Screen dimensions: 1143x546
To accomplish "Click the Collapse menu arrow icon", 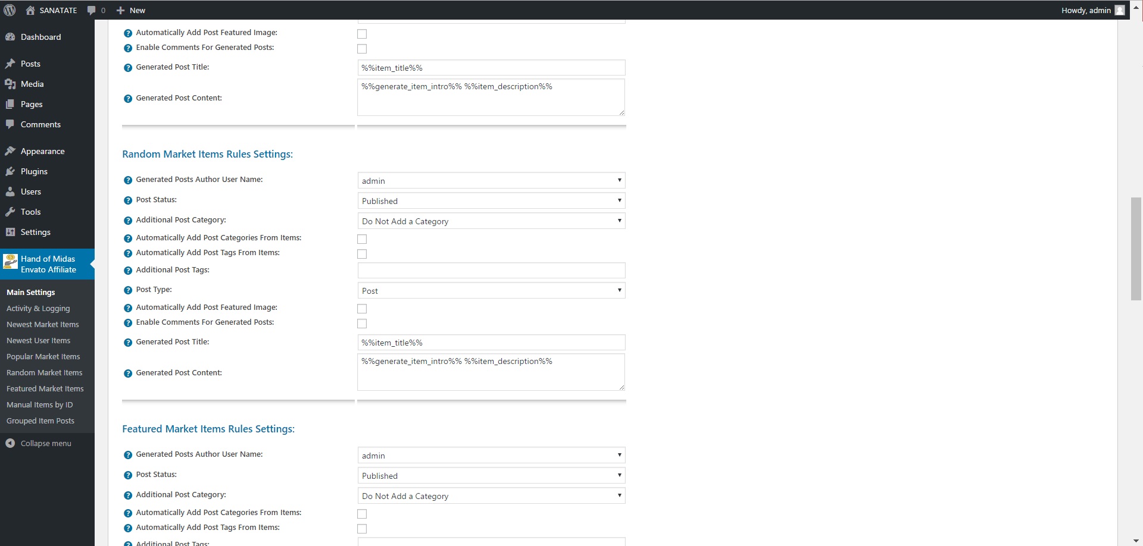I will (x=10, y=443).
